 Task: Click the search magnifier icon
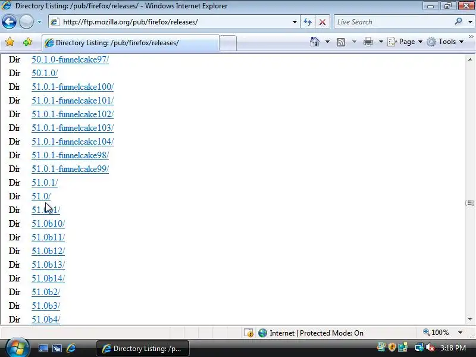tap(458, 21)
